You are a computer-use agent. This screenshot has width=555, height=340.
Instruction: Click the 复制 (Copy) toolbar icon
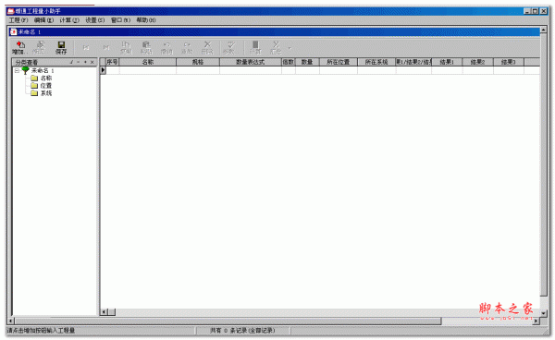126,48
